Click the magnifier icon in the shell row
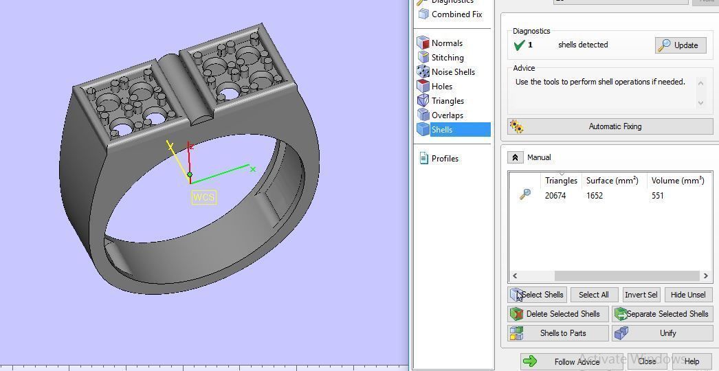Viewport: 719px width, 371px height. click(525, 195)
